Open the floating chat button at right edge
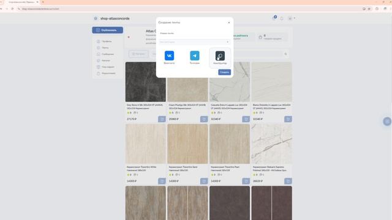The width and height of the screenshot is (392, 220). click(x=387, y=121)
